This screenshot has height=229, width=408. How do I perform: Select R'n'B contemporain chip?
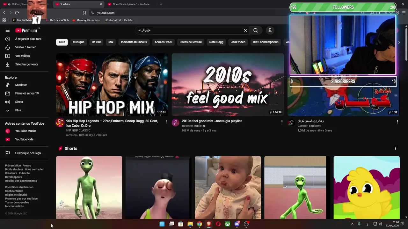click(266, 42)
